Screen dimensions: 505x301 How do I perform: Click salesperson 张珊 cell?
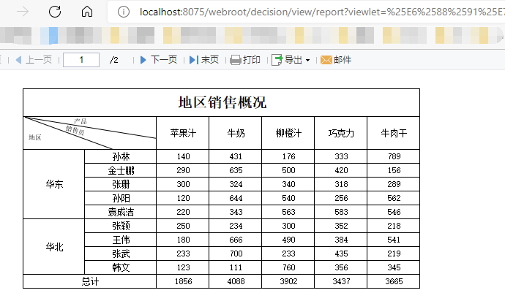[x=121, y=184]
